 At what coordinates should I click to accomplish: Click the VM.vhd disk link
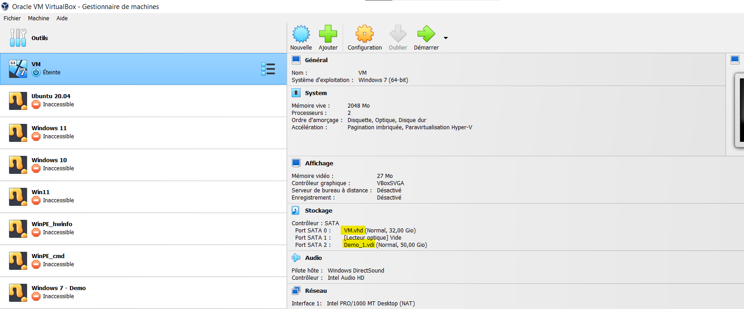(353, 231)
